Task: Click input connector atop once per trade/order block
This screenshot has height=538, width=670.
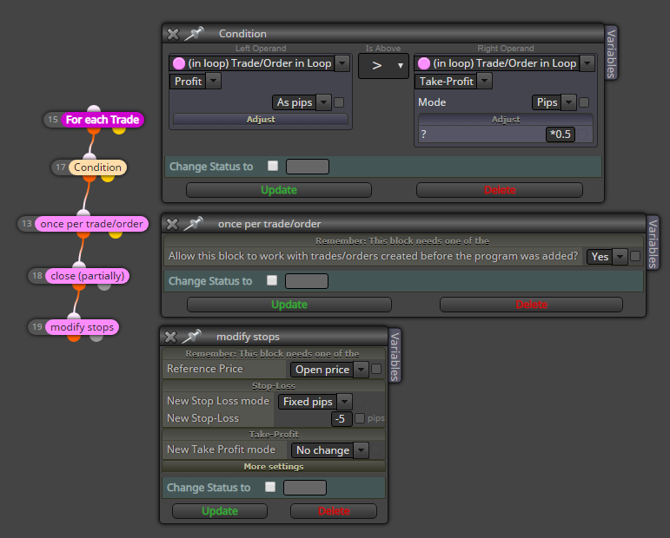Action: tap(83, 213)
